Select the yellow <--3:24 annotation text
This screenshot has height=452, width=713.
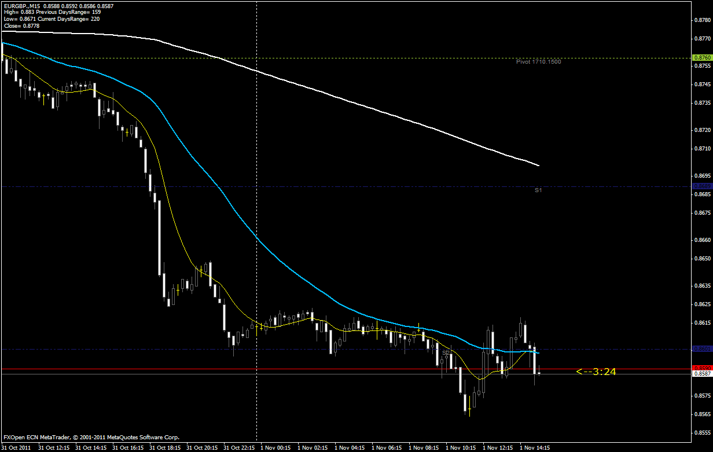pyautogui.click(x=596, y=372)
